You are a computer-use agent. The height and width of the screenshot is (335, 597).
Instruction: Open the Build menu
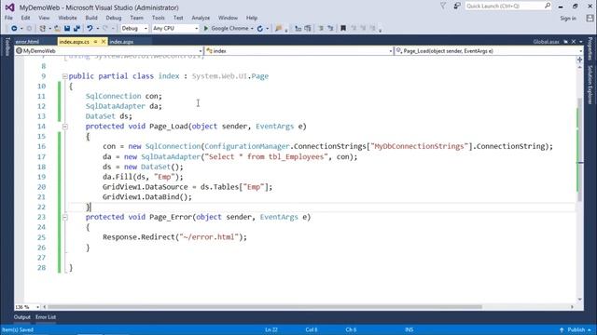pos(91,18)
